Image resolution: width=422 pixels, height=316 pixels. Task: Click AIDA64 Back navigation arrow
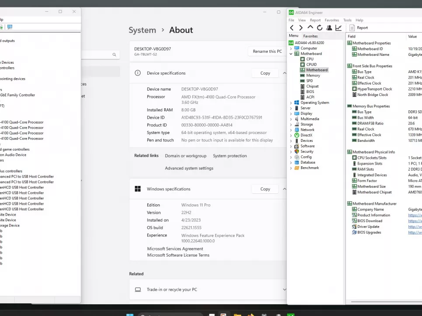coord(292,27)
